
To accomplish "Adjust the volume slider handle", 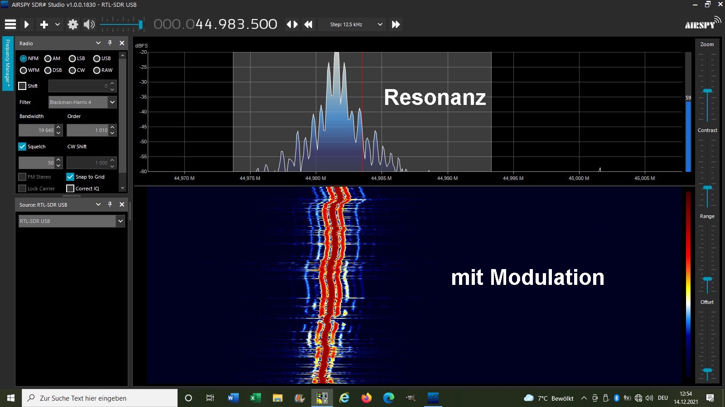I will tap(141, 24).
